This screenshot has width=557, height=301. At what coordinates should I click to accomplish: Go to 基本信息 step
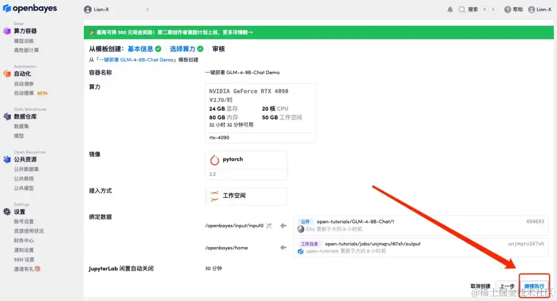[x=140, y=49]
